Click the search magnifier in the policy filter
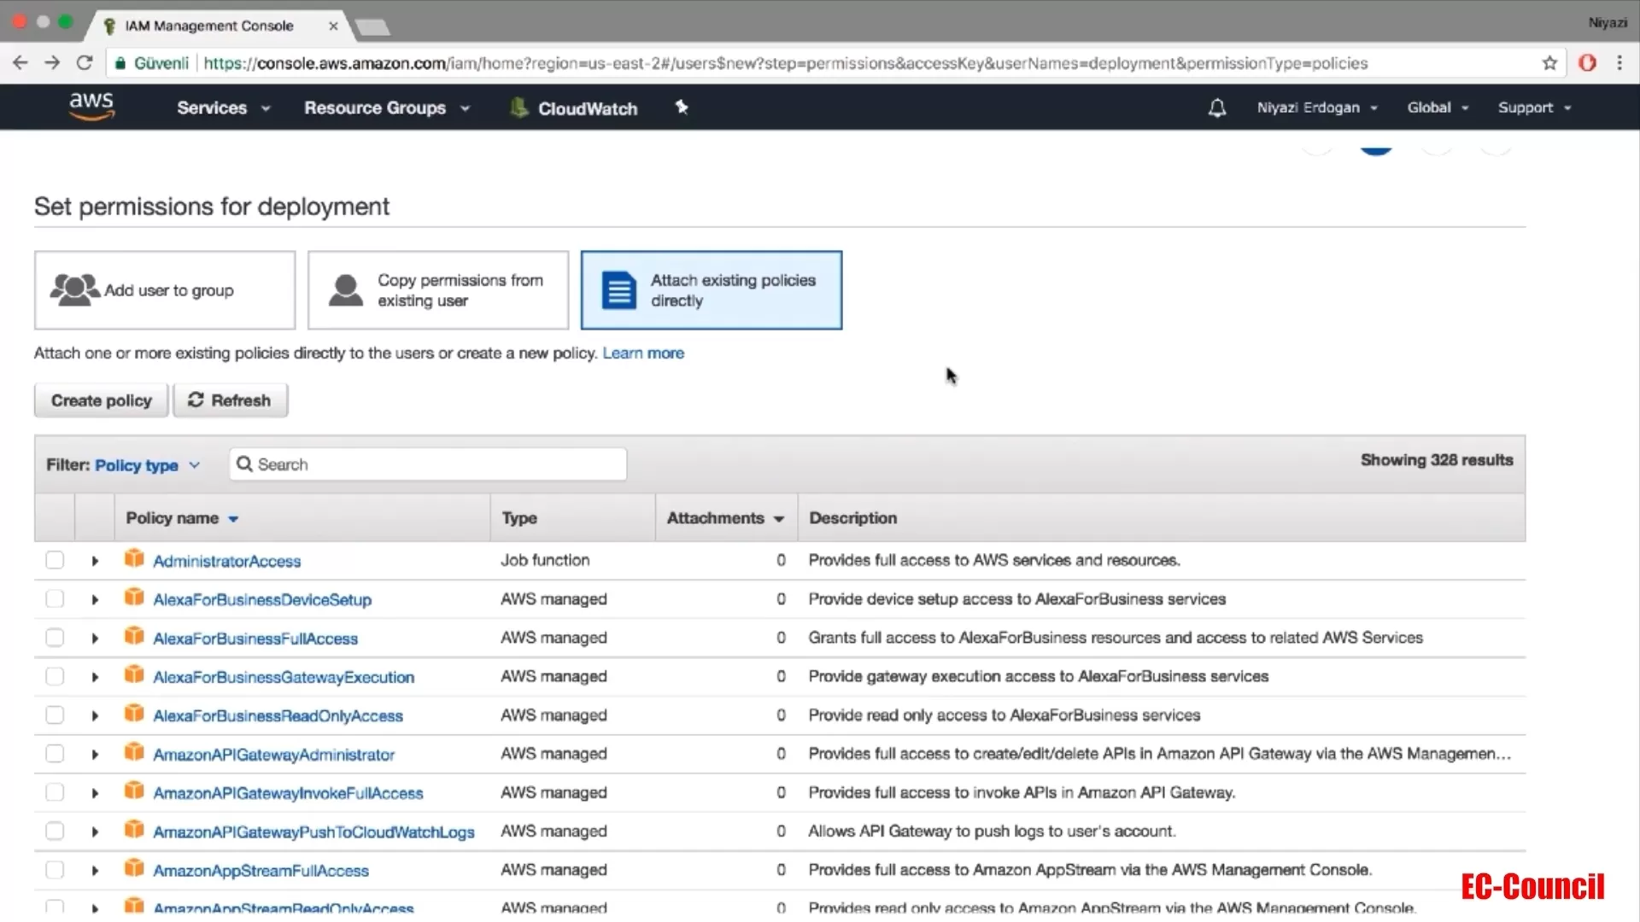Viewport: 1640px width, 922px height. pyautogui.click(x=246, y=464)
